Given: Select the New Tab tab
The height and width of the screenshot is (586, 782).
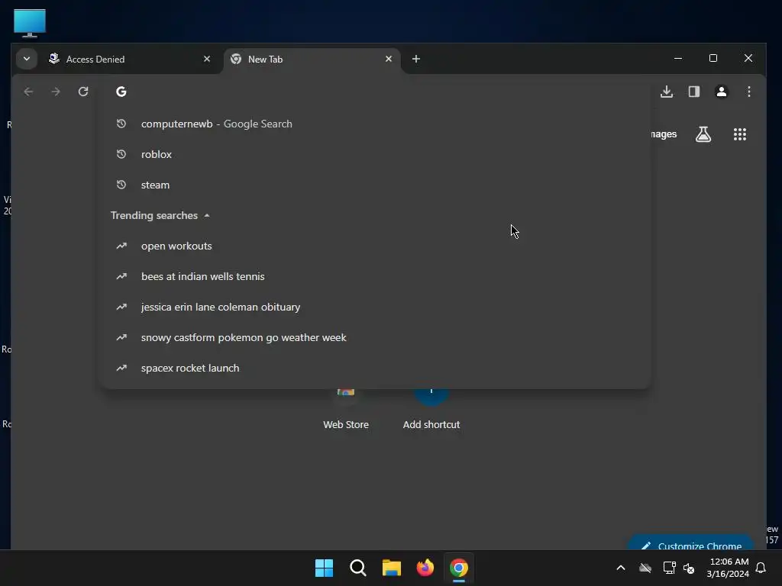Looking at the screenshot, I should (x=312, y=59).
